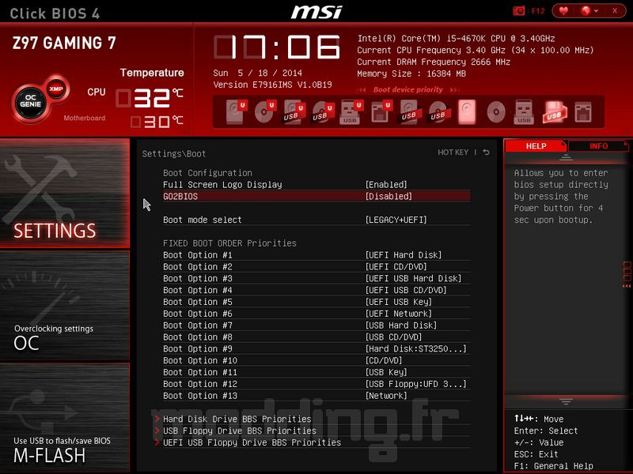Open the SETTINGS section

65,193
